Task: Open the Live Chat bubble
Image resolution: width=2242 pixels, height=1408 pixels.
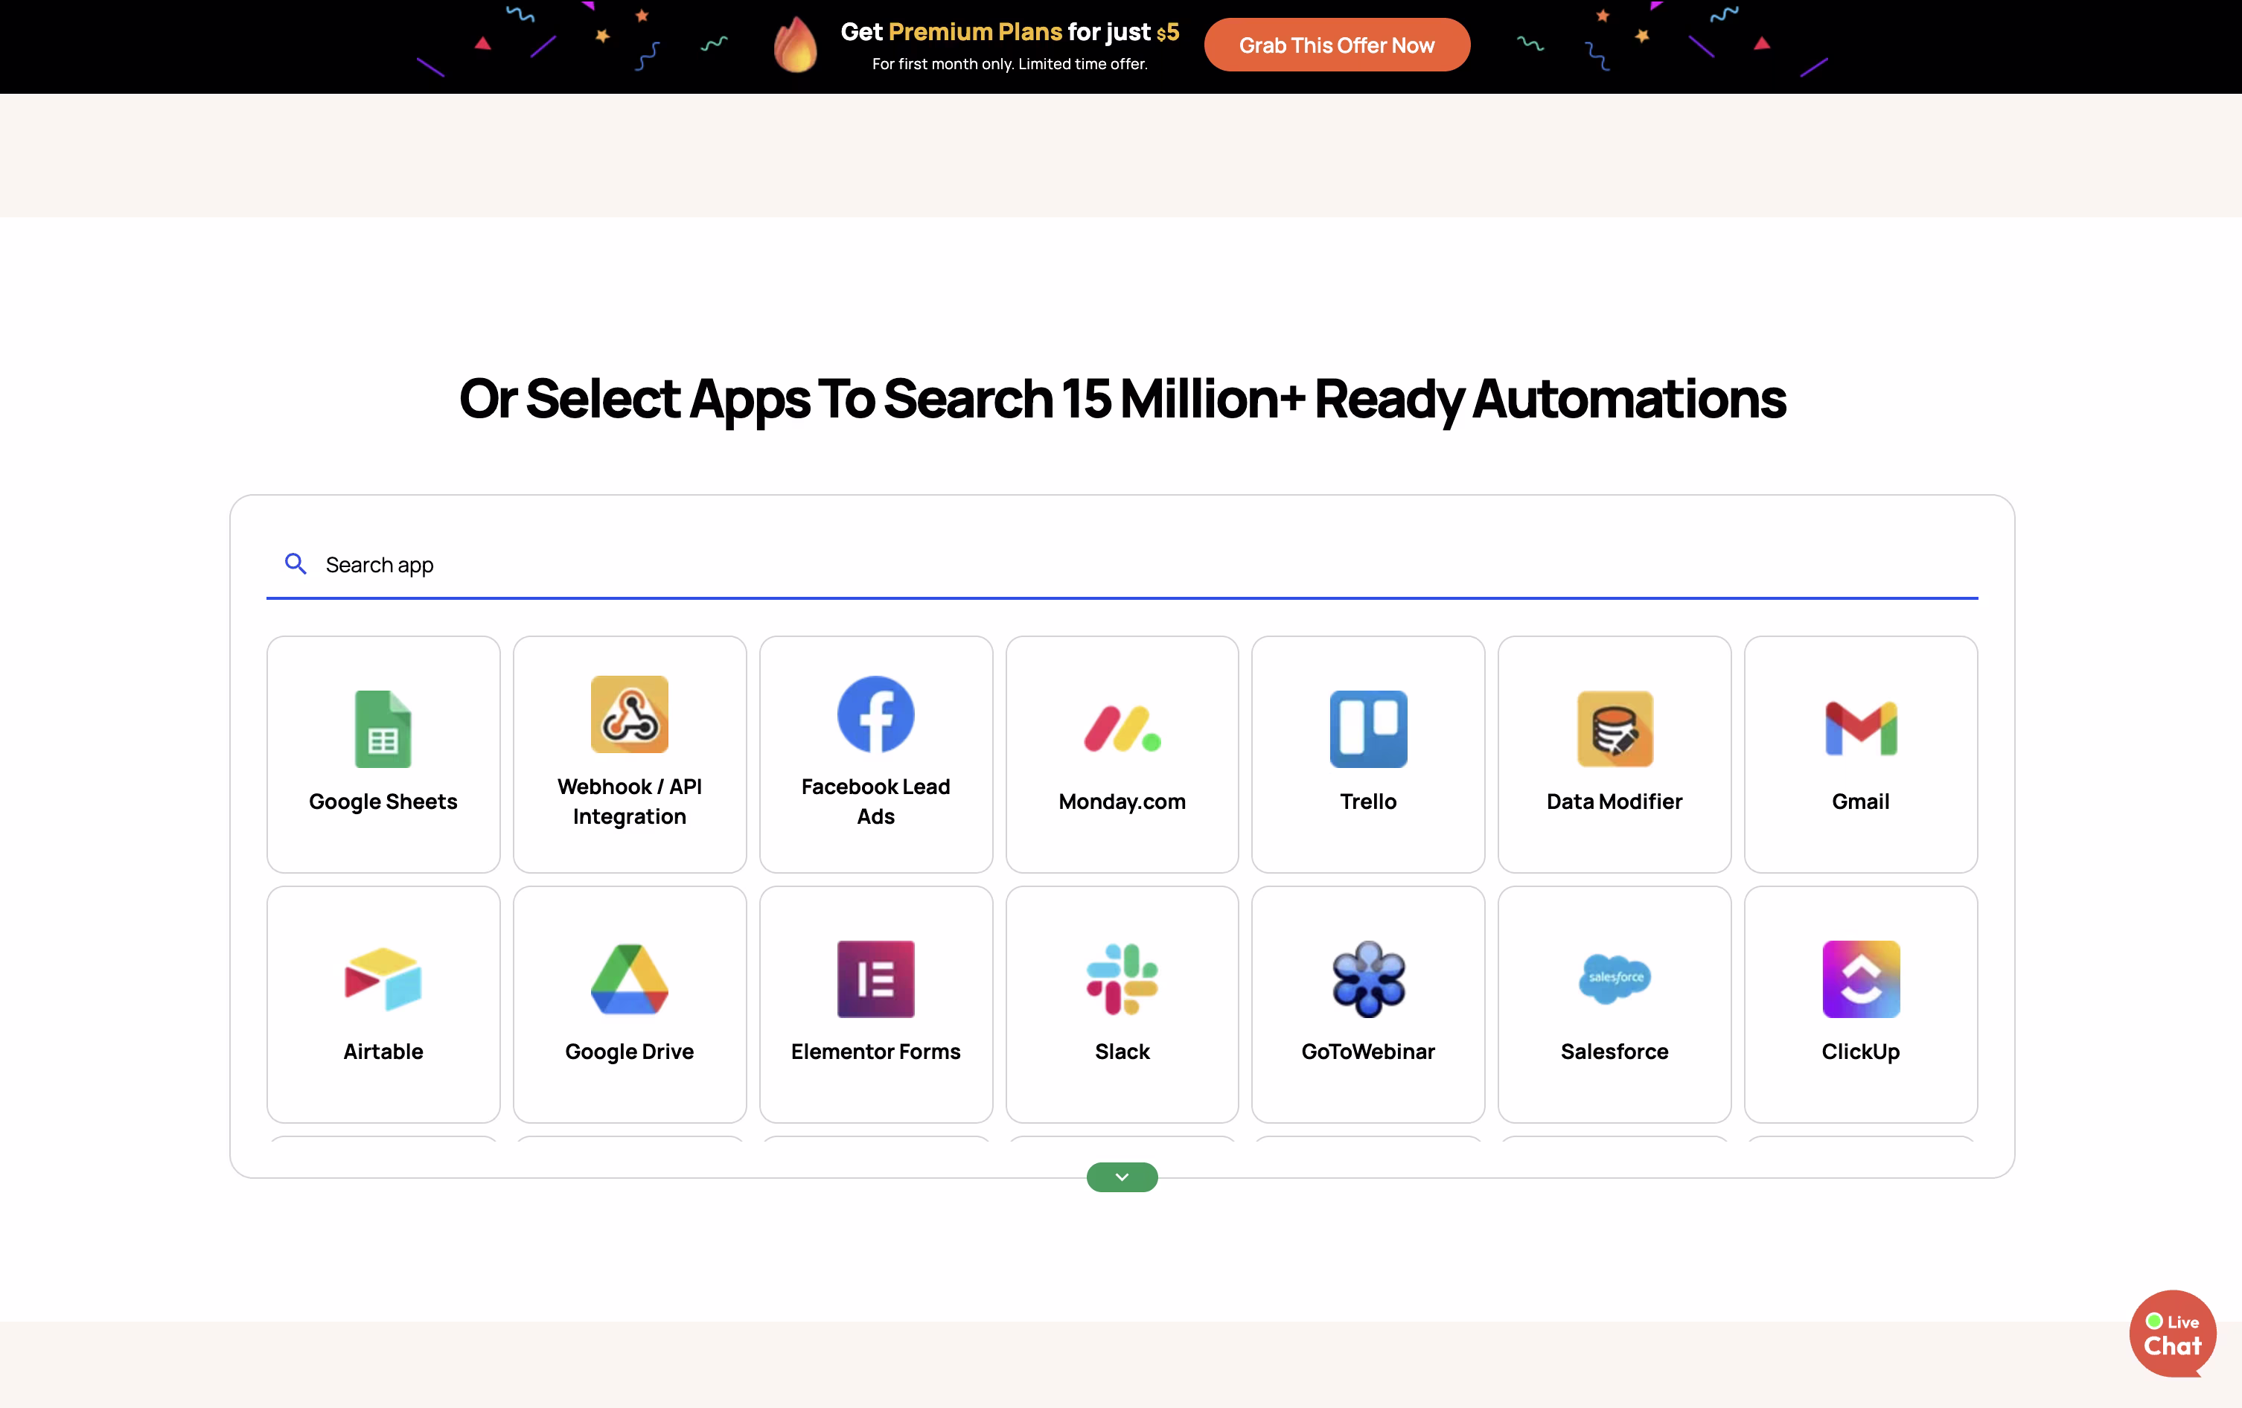Action: tap(2171, 1333)
